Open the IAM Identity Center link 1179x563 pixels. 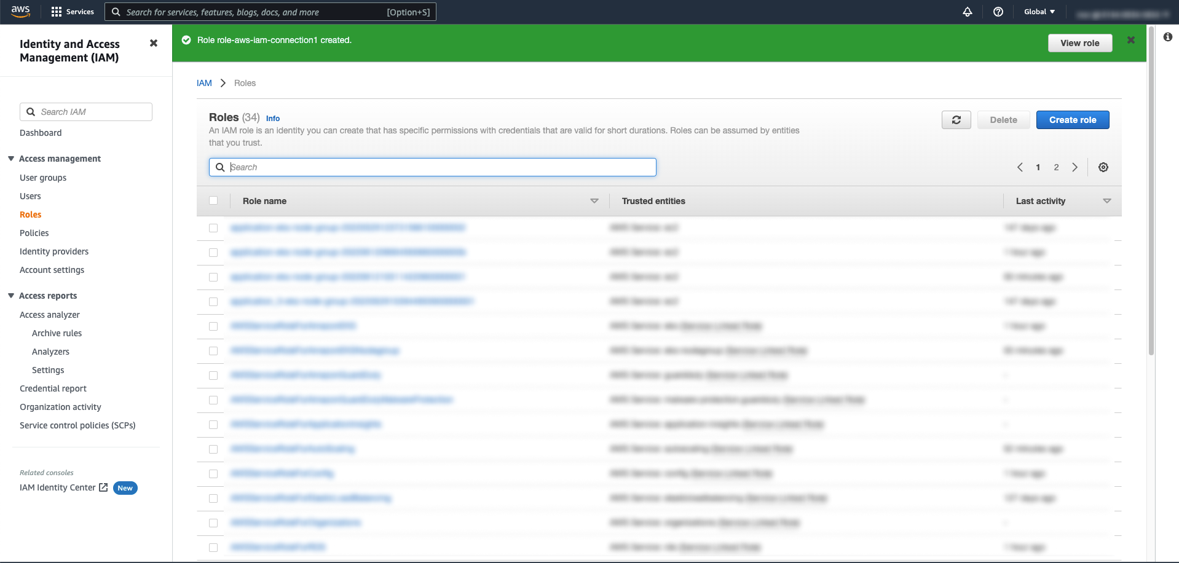(58, 487)
